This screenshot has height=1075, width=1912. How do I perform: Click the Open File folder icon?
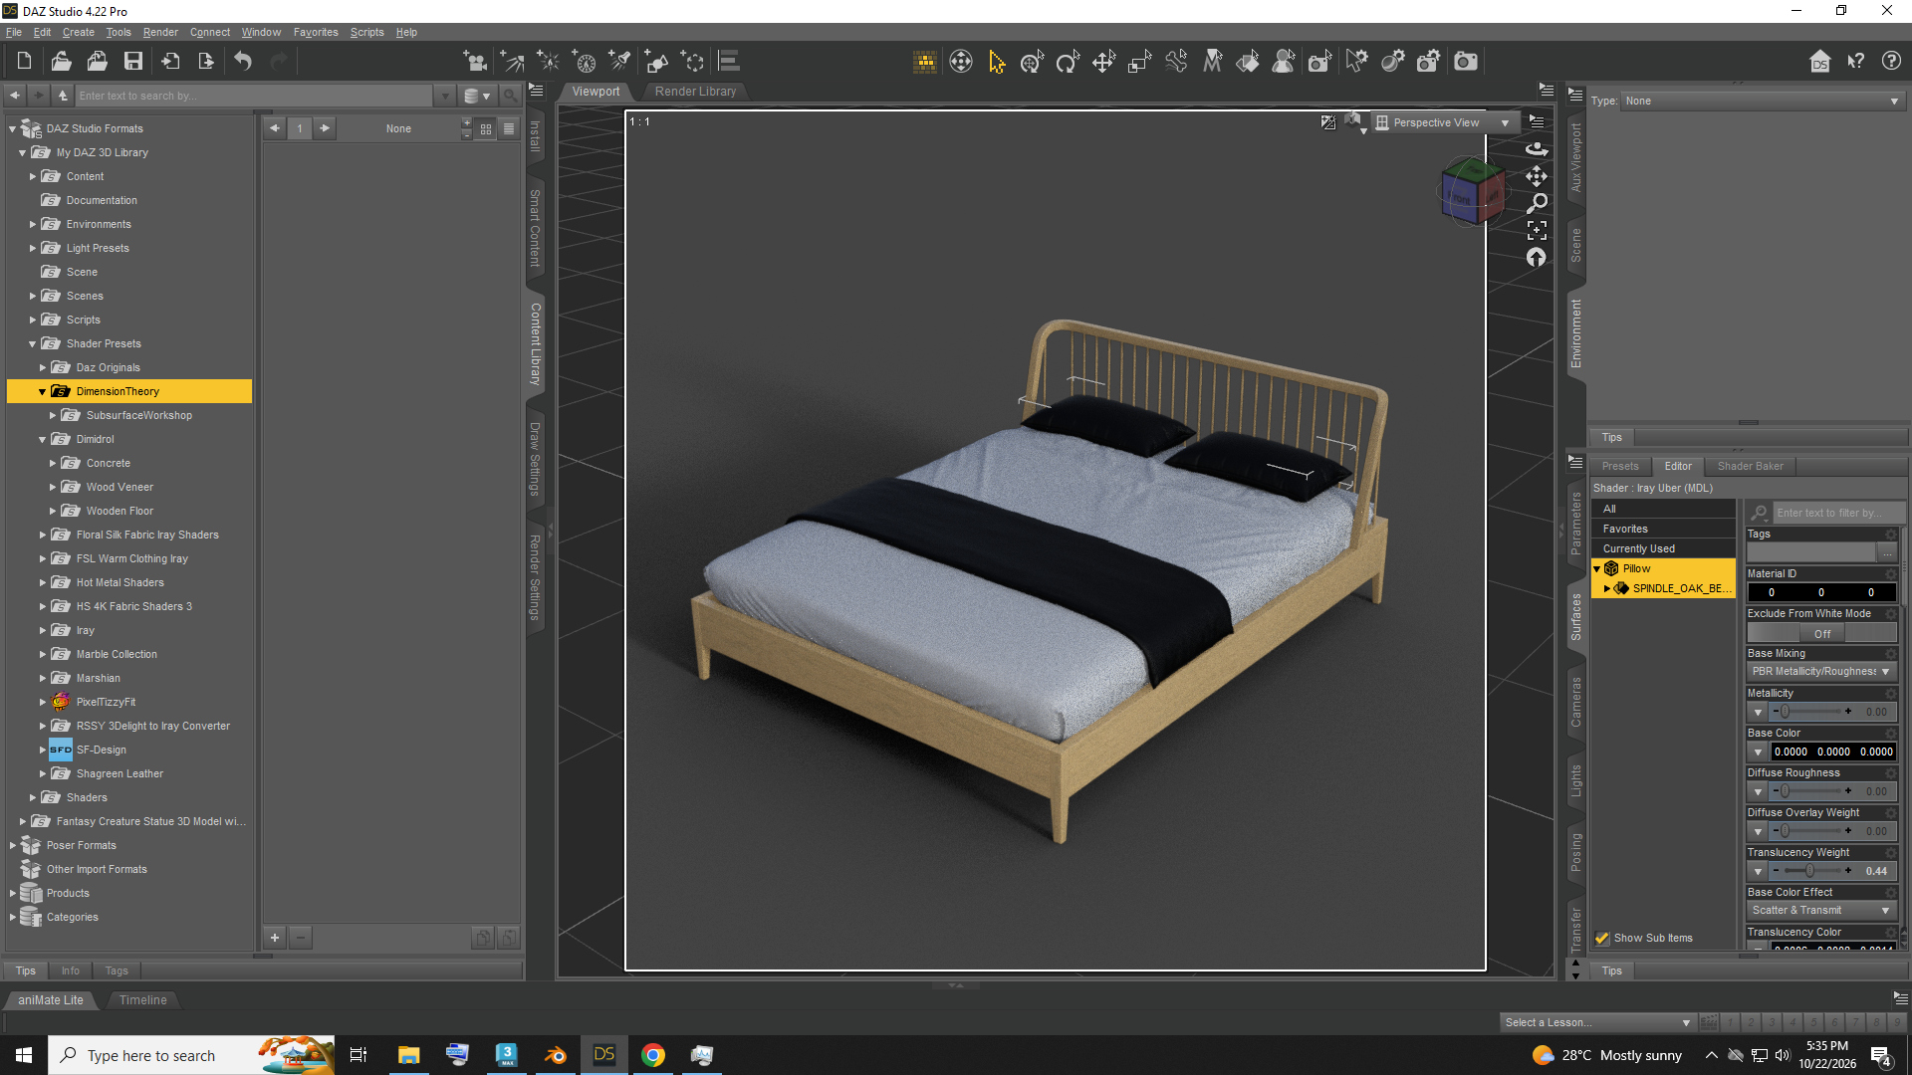61,62
